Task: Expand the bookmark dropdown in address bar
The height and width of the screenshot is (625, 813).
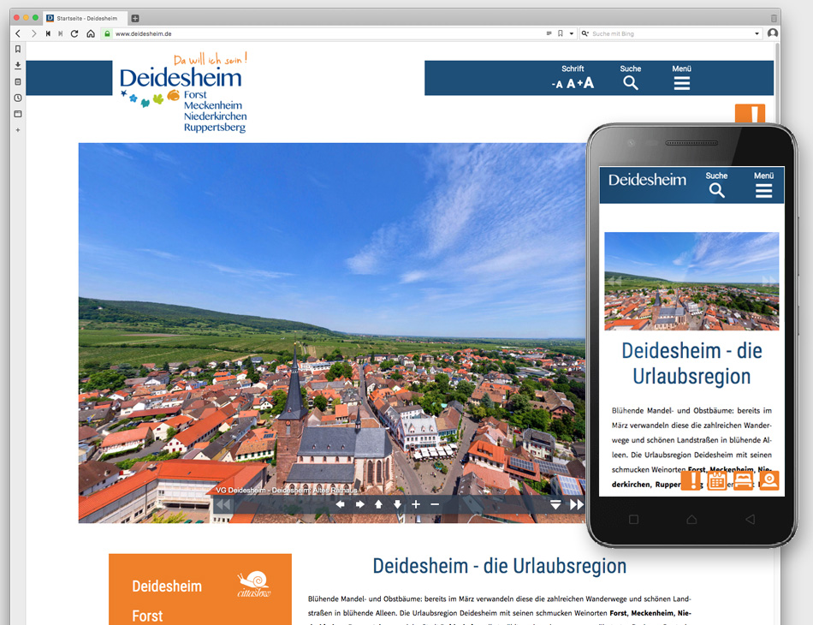Action: [571, 33]
